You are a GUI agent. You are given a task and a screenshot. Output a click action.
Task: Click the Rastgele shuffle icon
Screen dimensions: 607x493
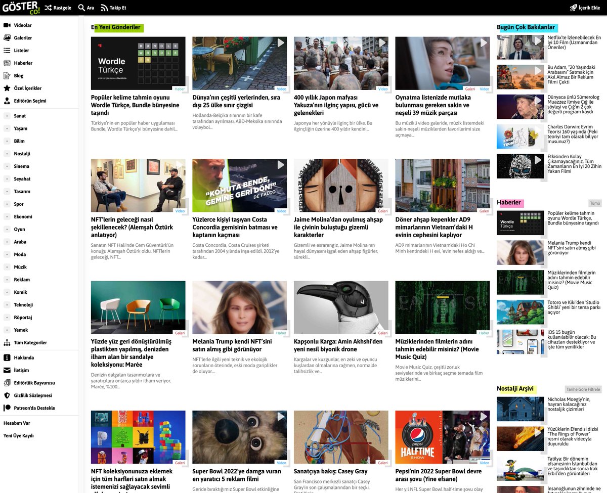(48, 8)
